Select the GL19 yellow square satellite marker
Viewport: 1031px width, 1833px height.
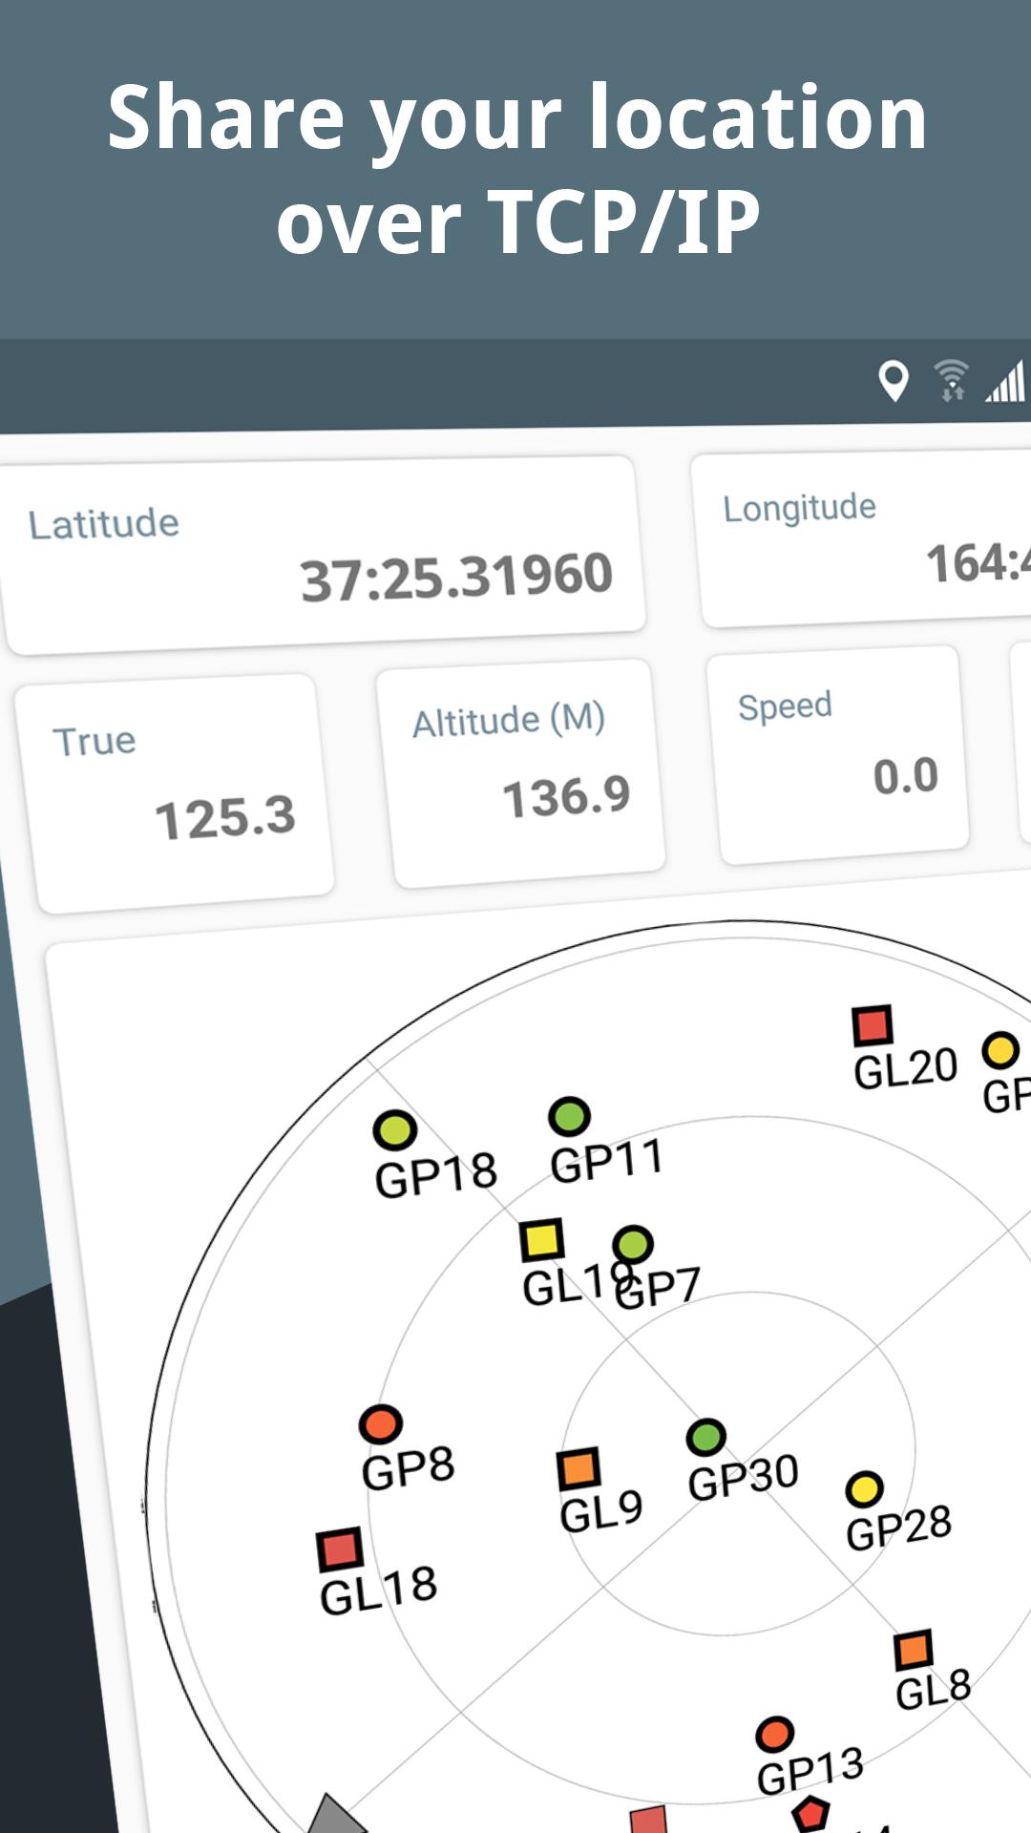[x=542, y=1239]
